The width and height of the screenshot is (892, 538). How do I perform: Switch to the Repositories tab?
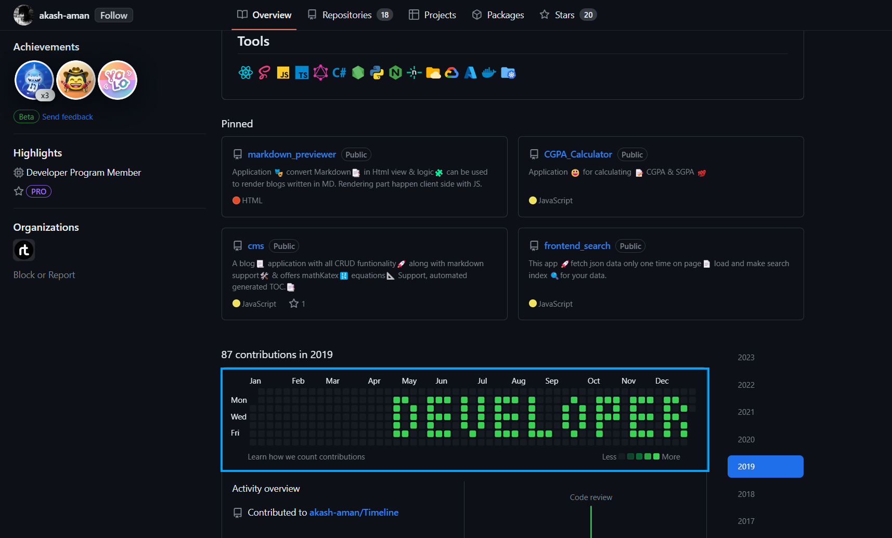click(347, 15)
